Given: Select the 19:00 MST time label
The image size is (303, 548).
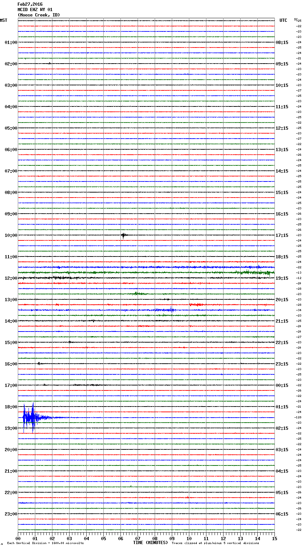Looking at the screenshot, I should tap(11, 428).
